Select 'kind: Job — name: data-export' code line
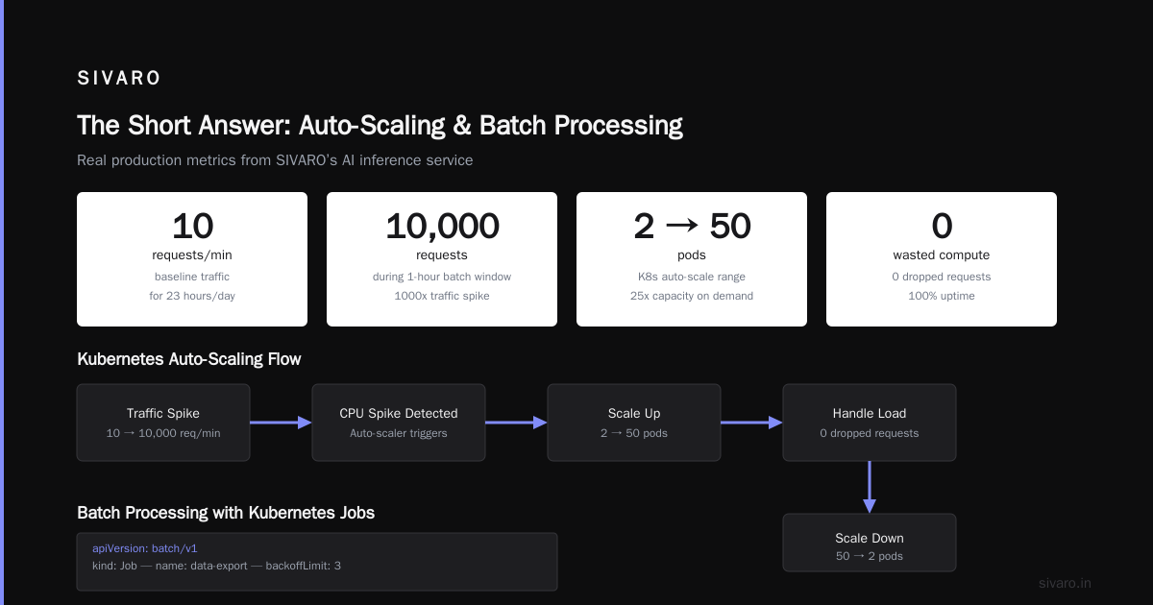 coord(216,566)
